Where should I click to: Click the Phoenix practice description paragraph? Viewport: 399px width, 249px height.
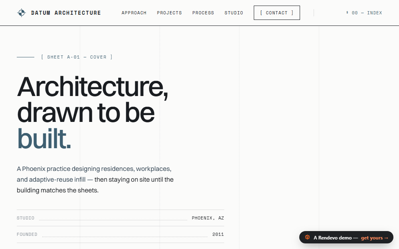[x=95, y=179]
